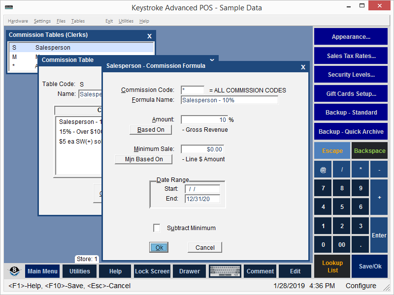Click the End date field
The height and width of the screenshot is (295, 394).
pos(202,199)
